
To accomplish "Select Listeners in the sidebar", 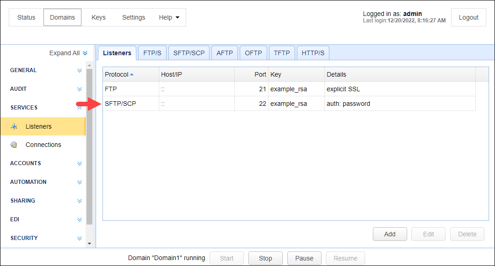I will 43,126.
